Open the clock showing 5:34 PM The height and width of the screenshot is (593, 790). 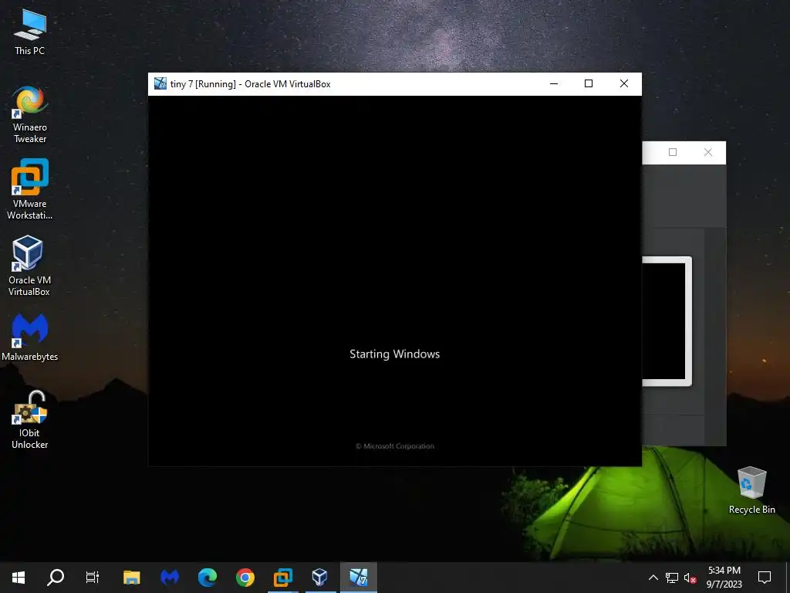point(724,578)
